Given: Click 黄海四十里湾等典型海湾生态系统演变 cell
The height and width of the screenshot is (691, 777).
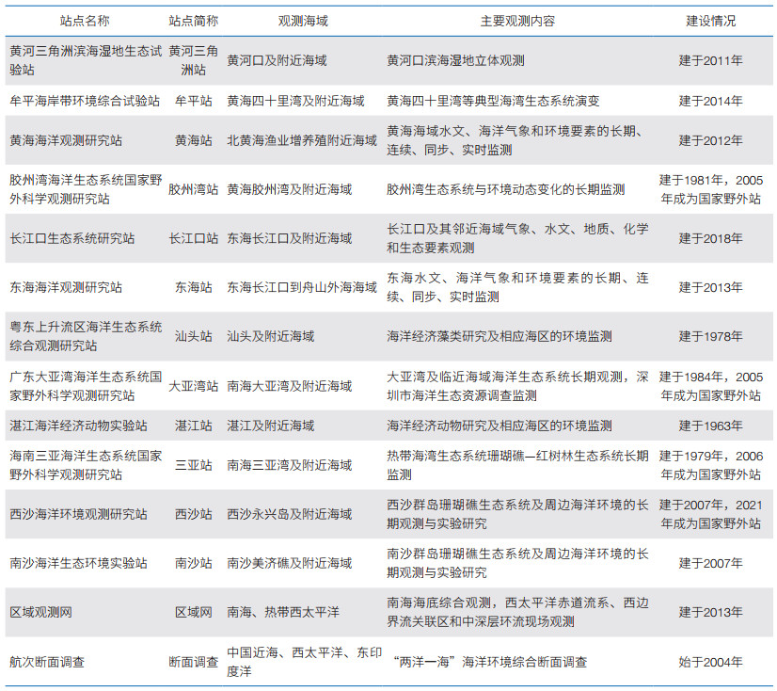Looking at the screenshot, I should (493, 101).
